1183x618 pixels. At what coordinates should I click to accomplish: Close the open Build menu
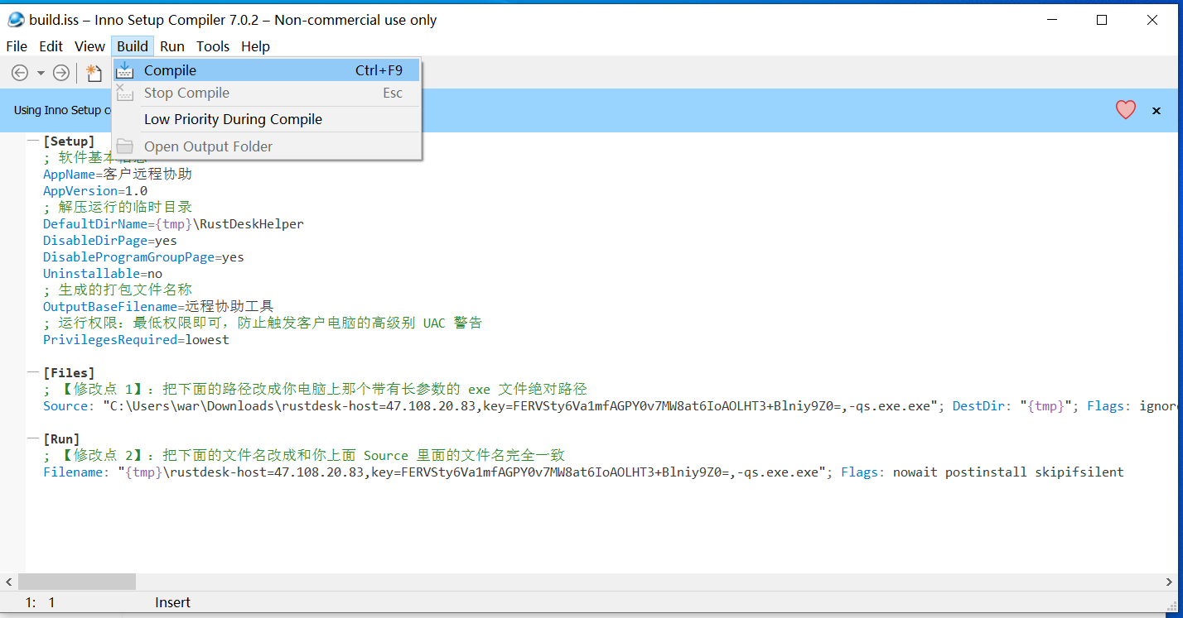pyautogui.click(x=133, y=46)
